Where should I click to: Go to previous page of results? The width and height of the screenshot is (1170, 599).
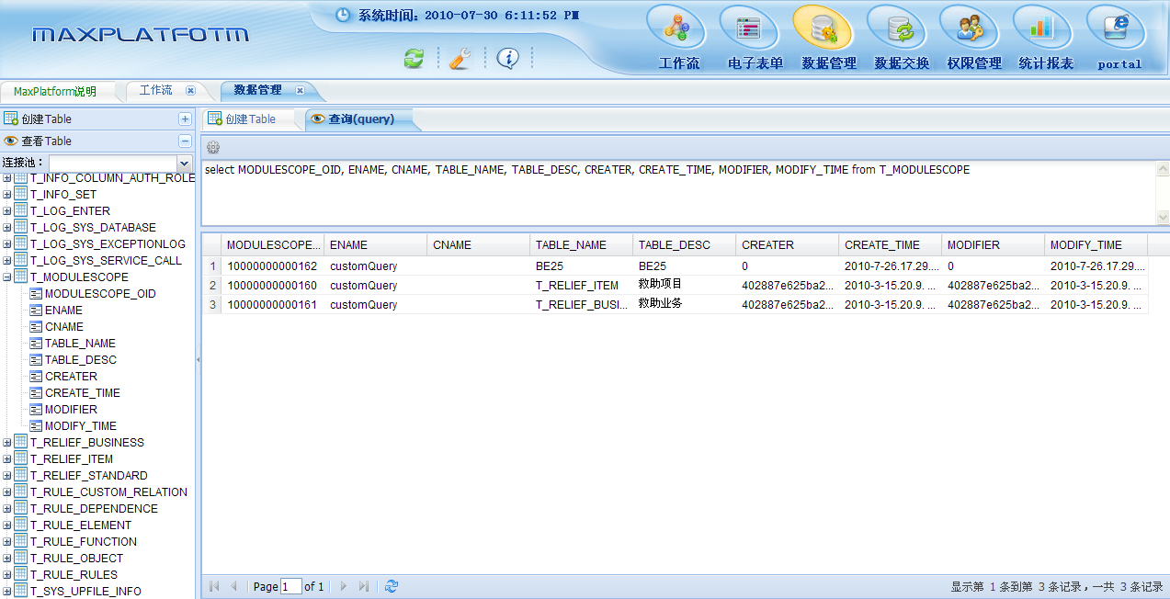(234, 586)
